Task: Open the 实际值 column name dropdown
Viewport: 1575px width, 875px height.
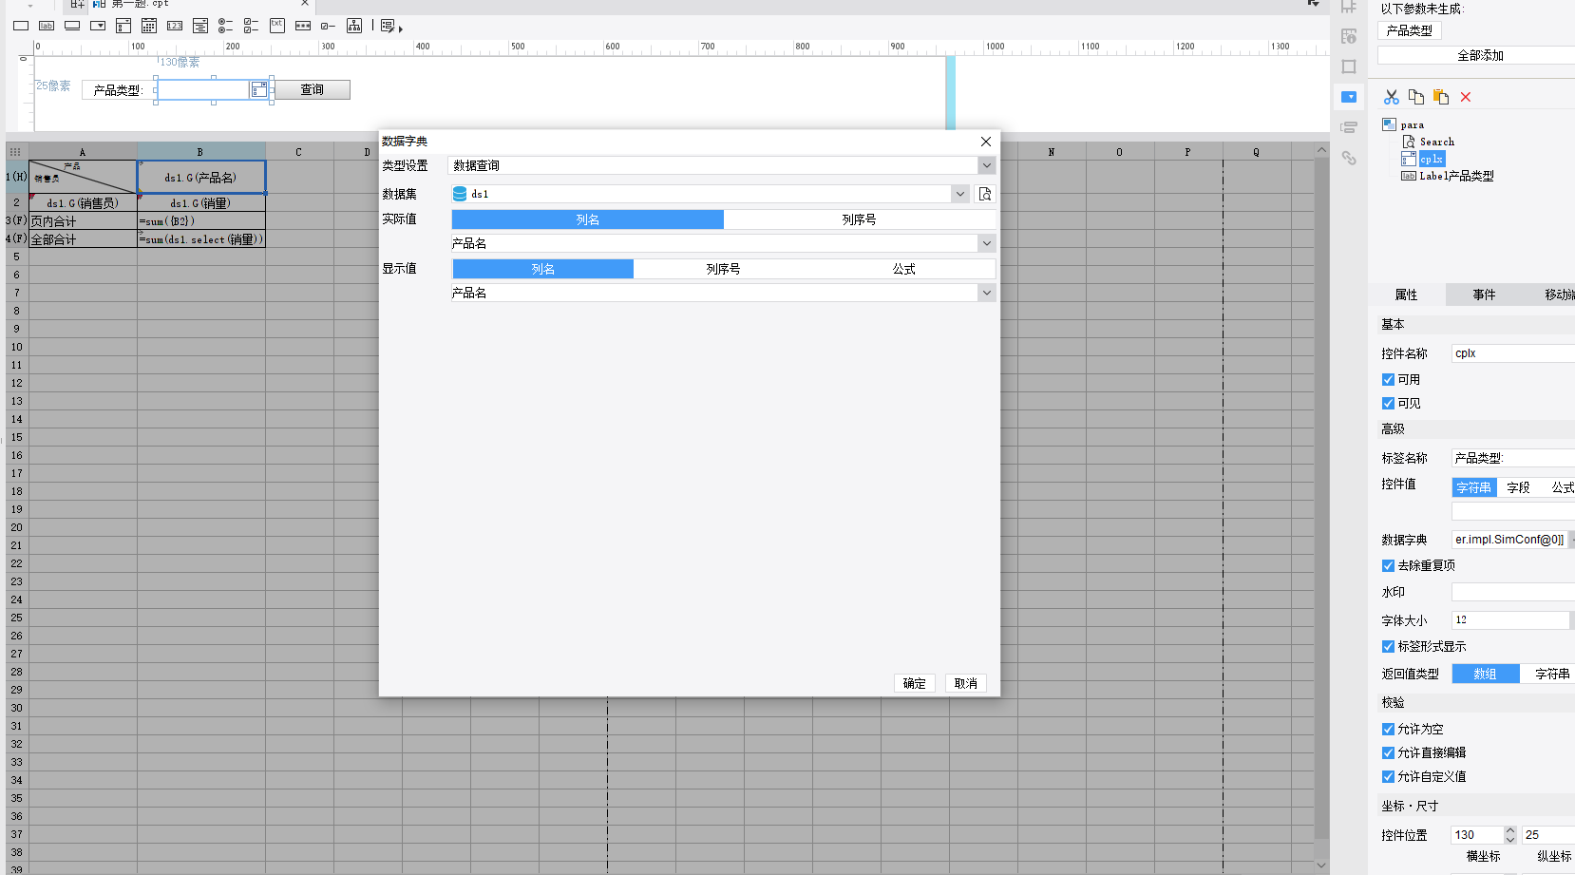Action: (986, 243)
